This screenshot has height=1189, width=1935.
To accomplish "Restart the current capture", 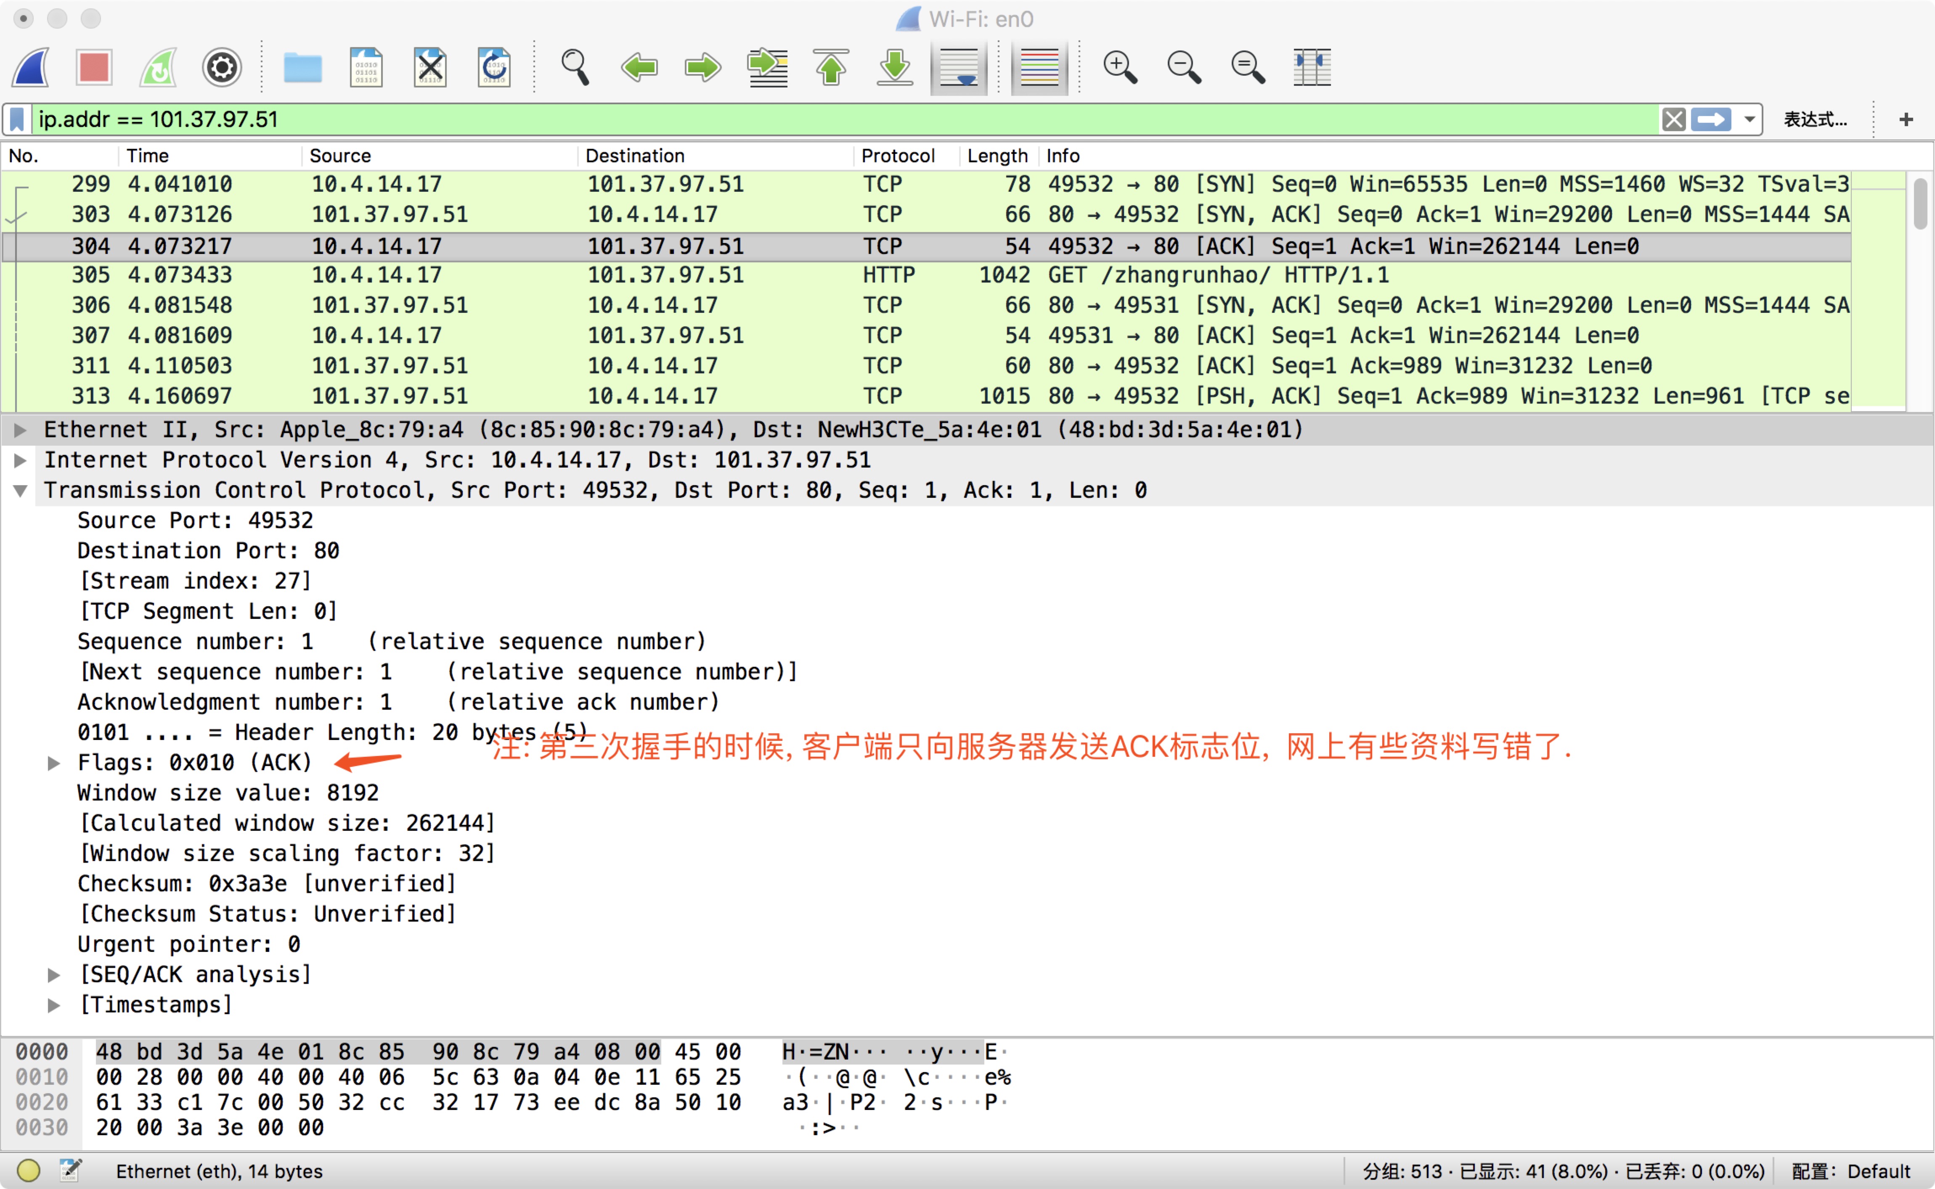I will [x=158, y=68].
